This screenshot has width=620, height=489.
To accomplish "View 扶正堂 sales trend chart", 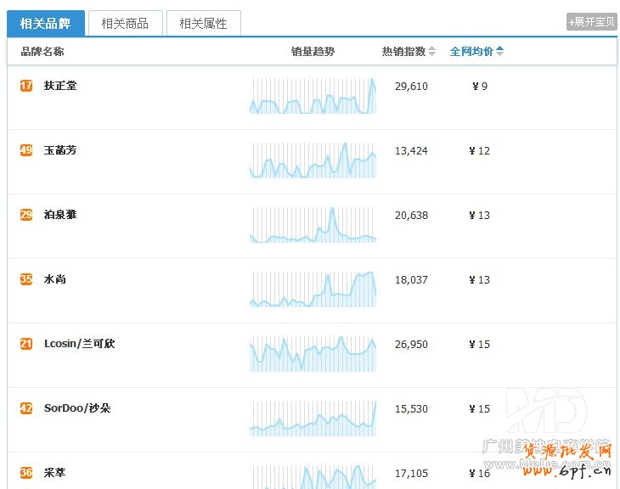I will point(313,96).
